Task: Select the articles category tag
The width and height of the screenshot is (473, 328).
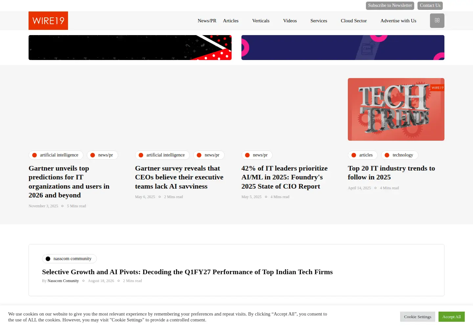Action: click(x=363, y=155)
